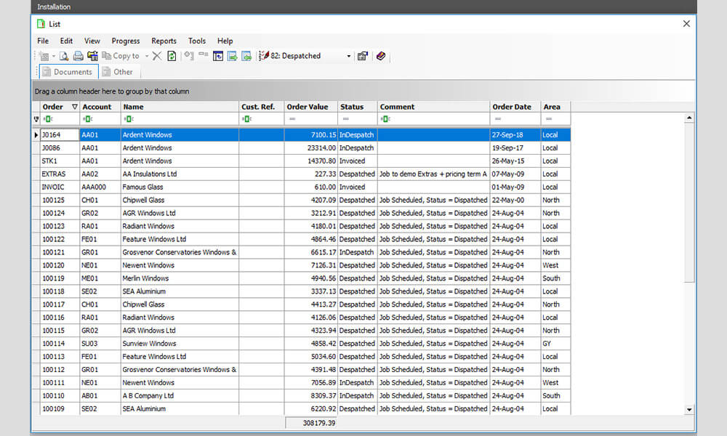Image resolution: width=727 pixels, height=436 pixels.
Task: Click the scroll down arrow on list
Action: tap(689, 410)
